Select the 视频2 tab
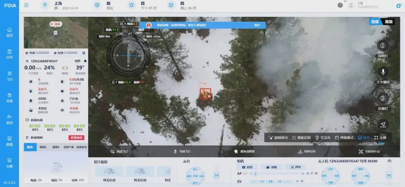The height and width of the screenshot is (187, 405). 43,147
